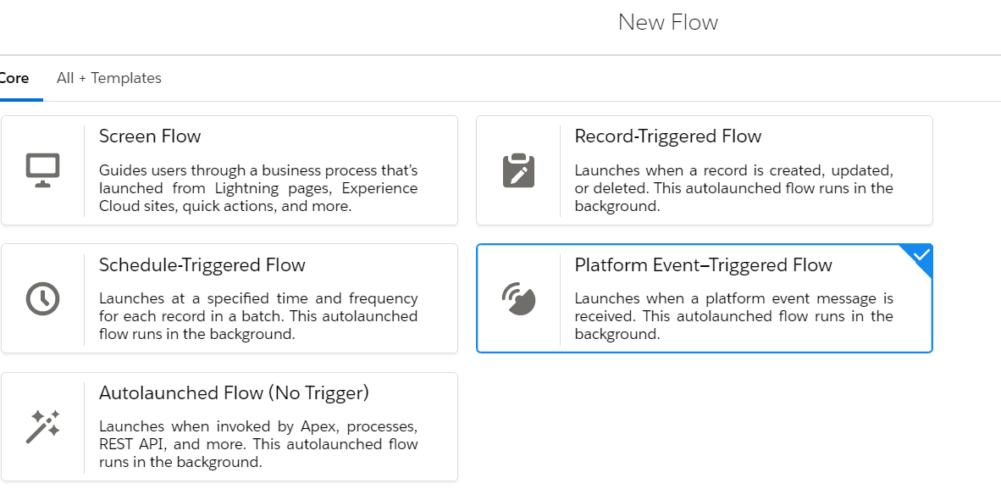Click the Screen Flow description text
Image resolution: width=1001 pixels, height=495 pixels.
tap(258, 188)
